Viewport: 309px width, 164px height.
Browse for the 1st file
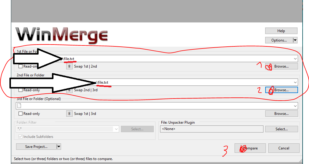point(281,66)
